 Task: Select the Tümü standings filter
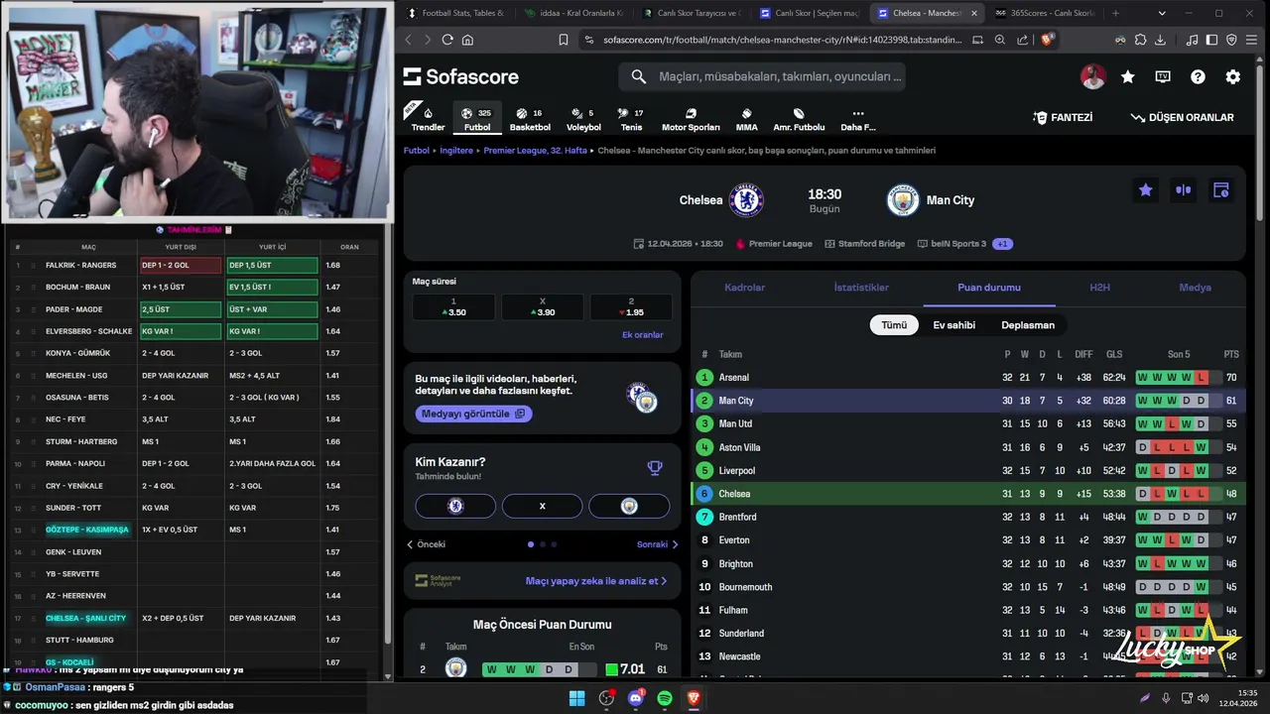[x=894, y=325]
